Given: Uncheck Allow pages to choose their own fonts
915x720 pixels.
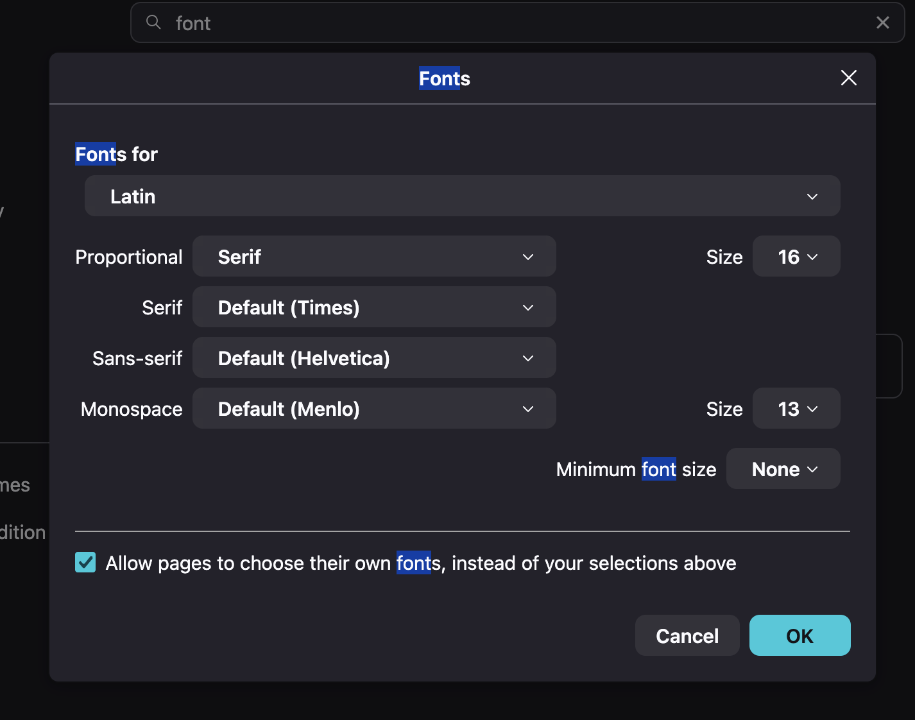Looking at the screenshot, I should tap(85, 562).
